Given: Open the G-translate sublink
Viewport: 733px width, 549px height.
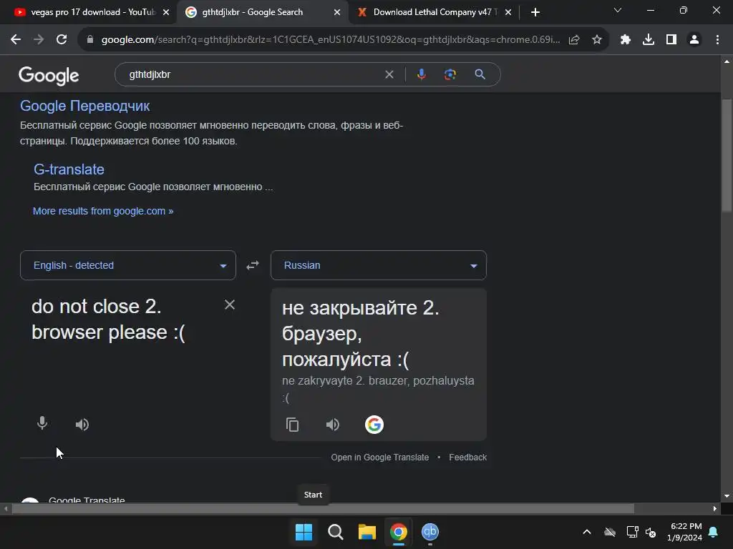Looking at the screenshot, I should 69,169.
